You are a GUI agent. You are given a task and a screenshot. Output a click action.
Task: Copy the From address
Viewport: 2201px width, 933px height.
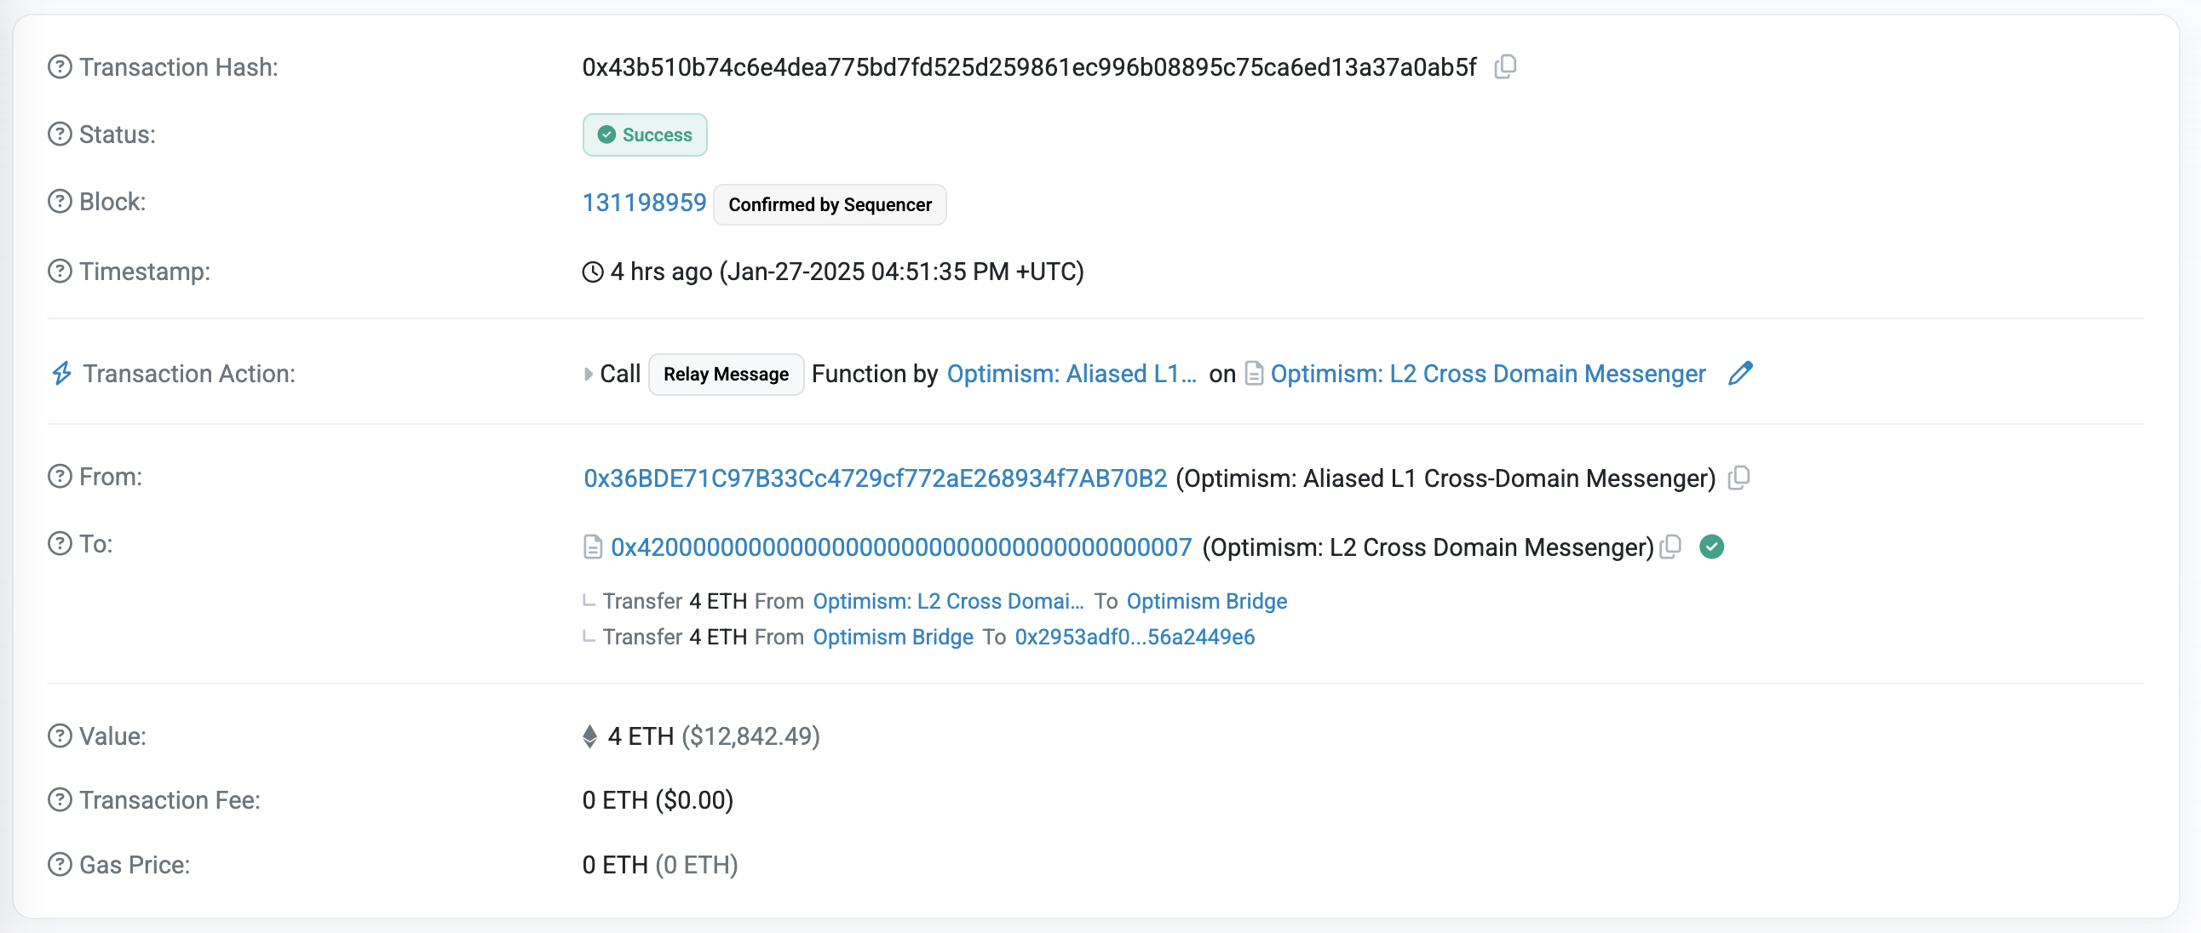click(1739, 478)
